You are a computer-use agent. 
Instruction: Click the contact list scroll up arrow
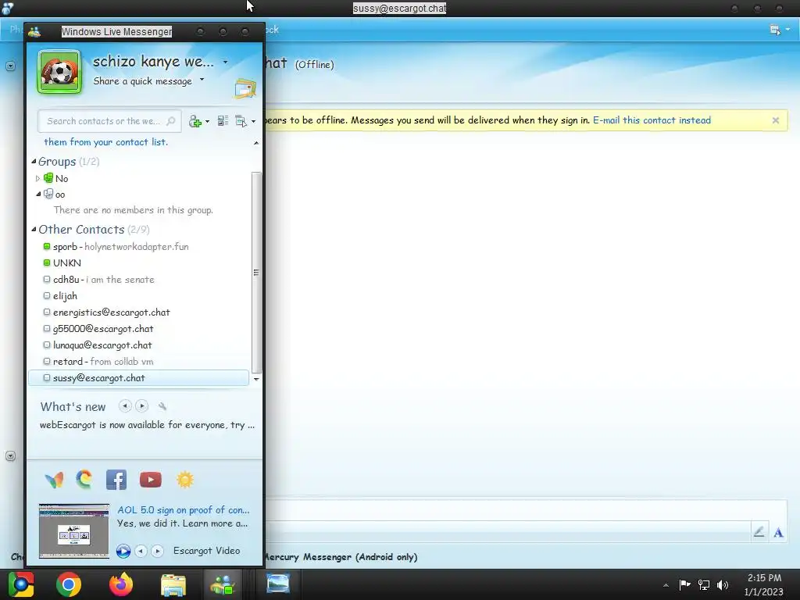pos(256,144)
